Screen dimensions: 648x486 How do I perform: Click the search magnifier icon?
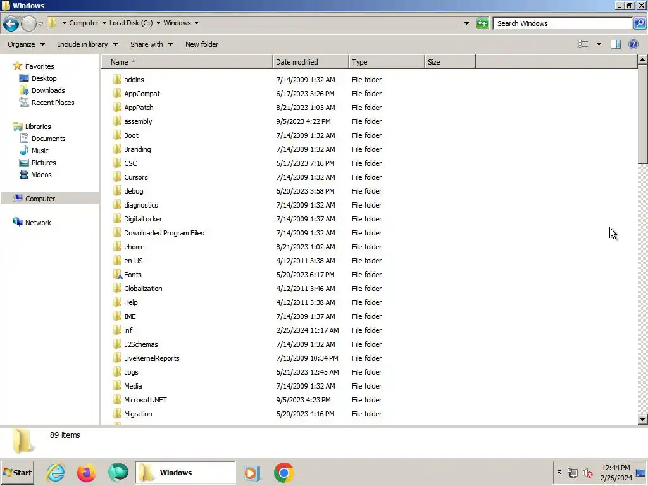(639, 23)
